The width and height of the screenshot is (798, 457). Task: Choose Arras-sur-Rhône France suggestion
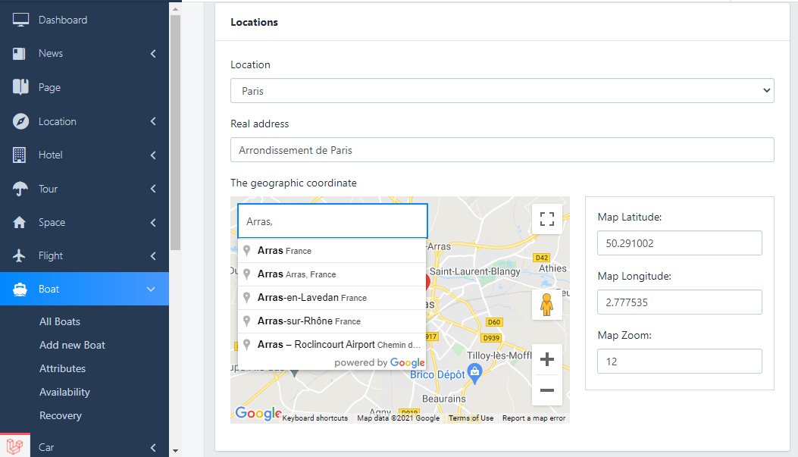pos(308,321)
